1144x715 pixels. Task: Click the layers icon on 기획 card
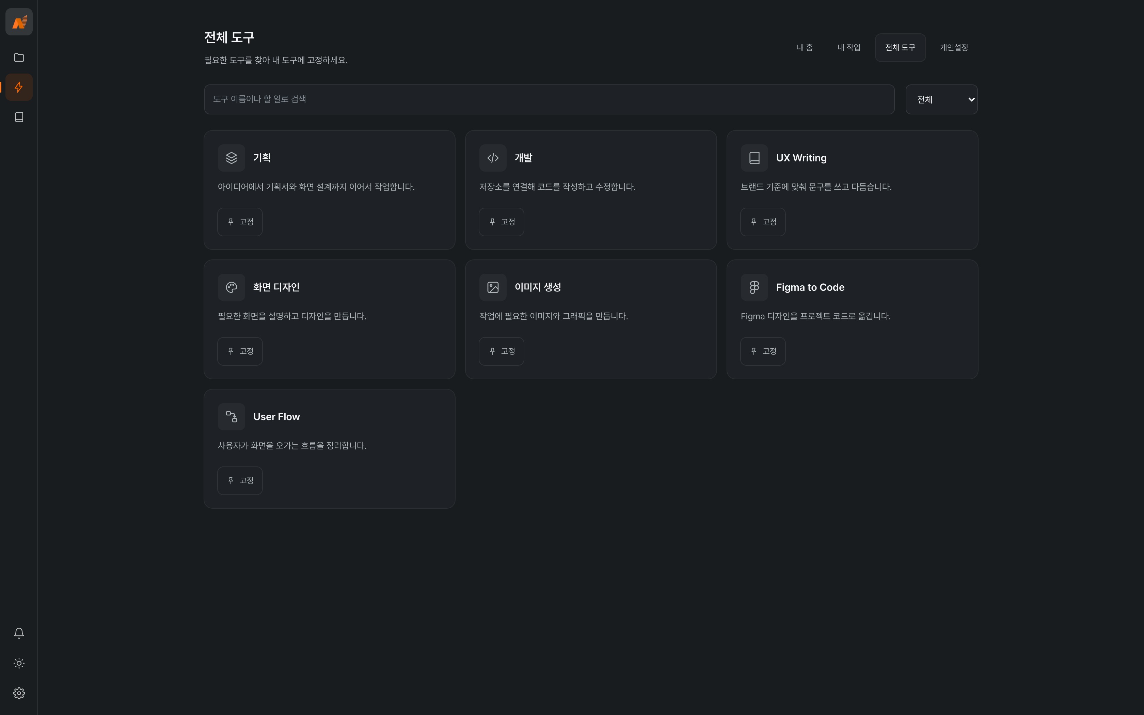click(x=231, y=158)
